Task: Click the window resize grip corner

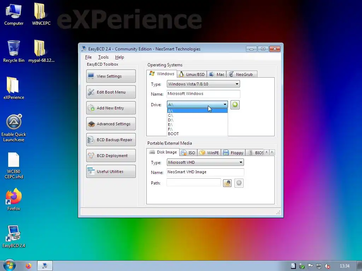Action: [x=279, y=212]
